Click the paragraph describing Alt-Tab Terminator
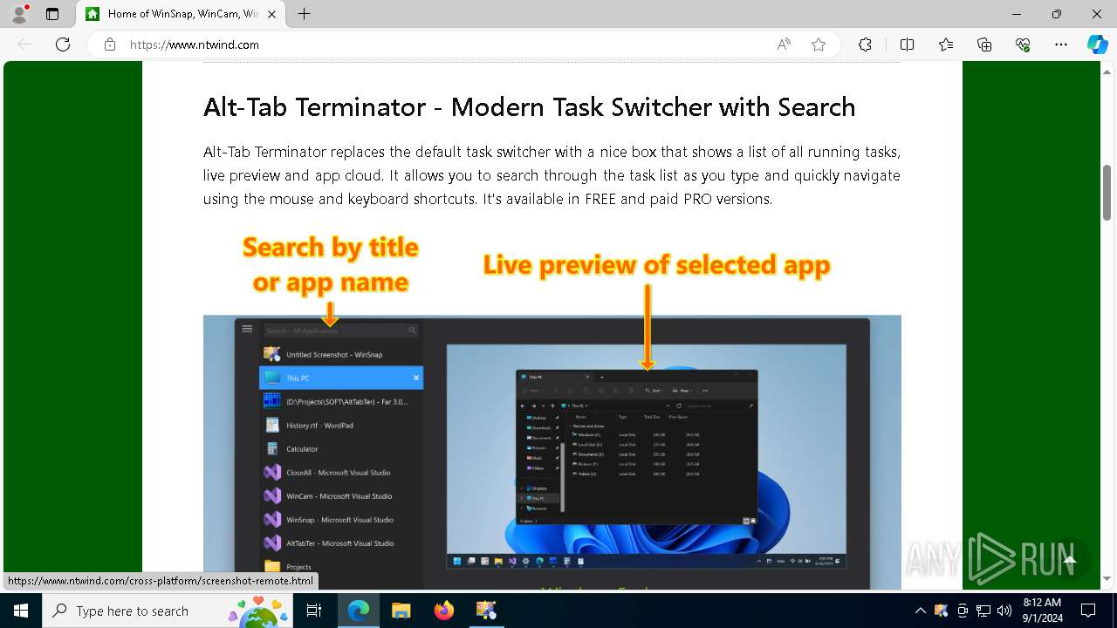1117x628 pixels. [x=552, y=175]
